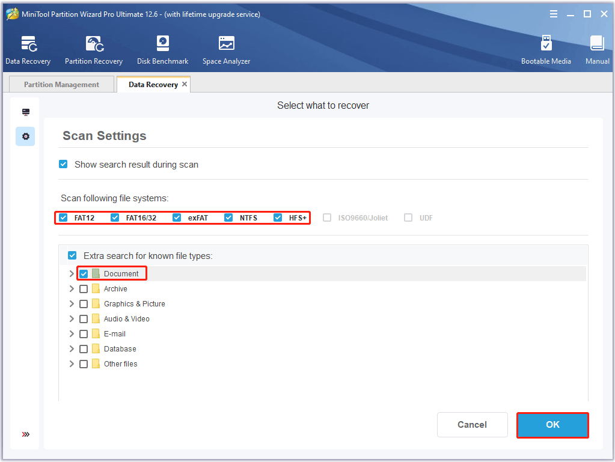Open the Manual from the toolbar
Image resolution: width=615 pixels, height=462 pixels.
click(x=598, y=50)
